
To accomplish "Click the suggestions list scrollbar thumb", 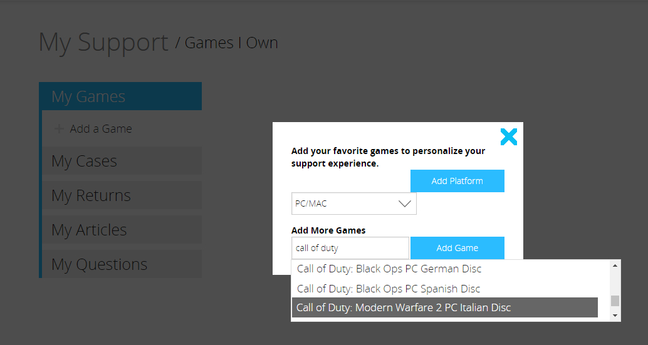I will (x=615, y=301).
